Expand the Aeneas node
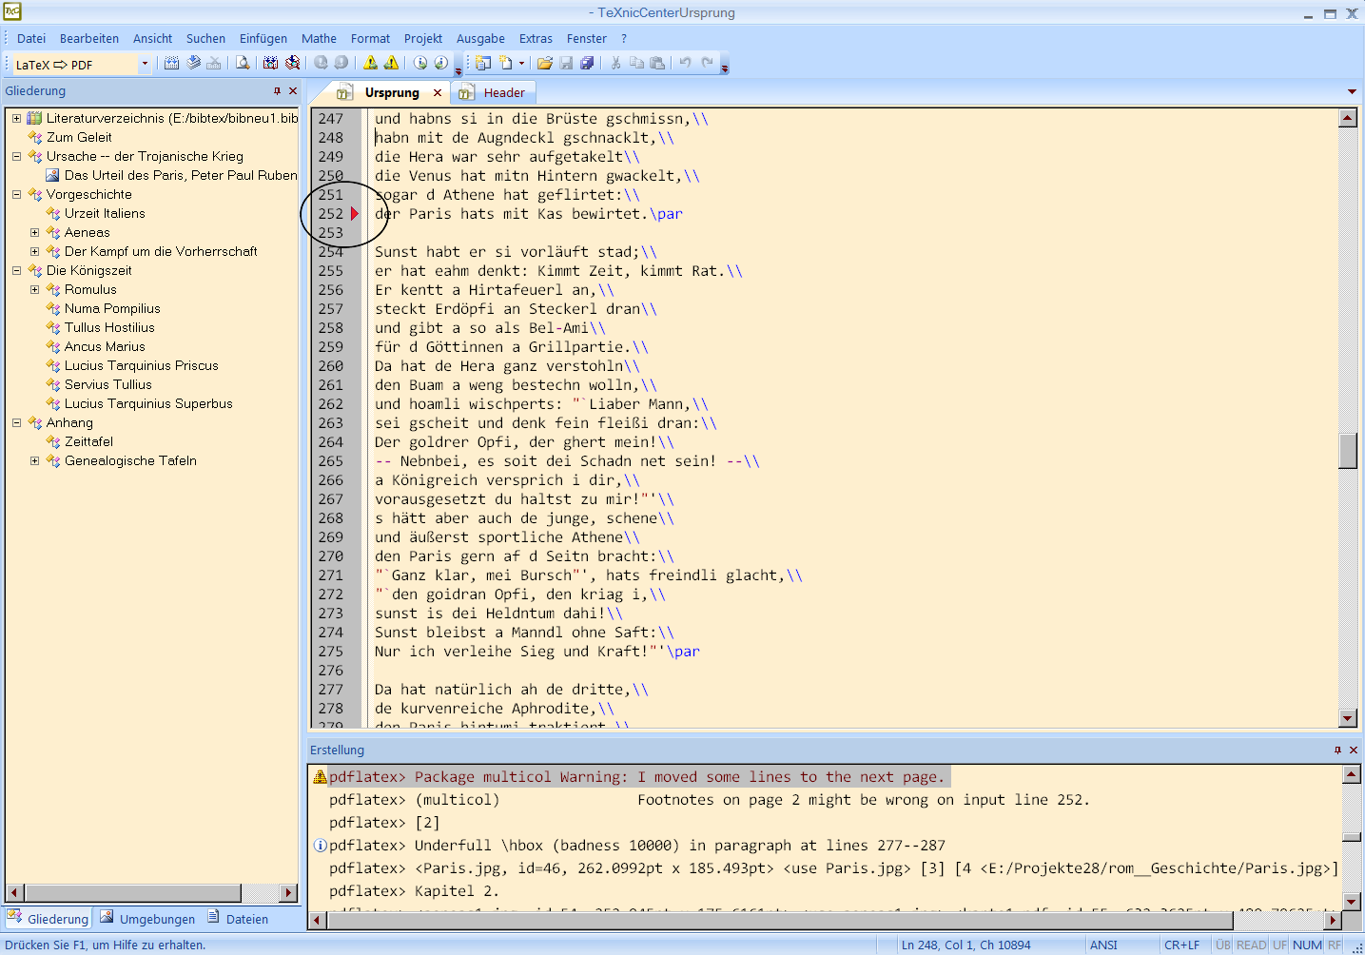 (x=35, y=232)
